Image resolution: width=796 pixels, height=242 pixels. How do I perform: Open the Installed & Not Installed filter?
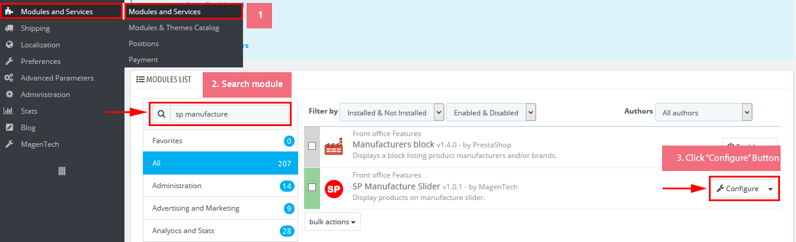pos(392,112)
